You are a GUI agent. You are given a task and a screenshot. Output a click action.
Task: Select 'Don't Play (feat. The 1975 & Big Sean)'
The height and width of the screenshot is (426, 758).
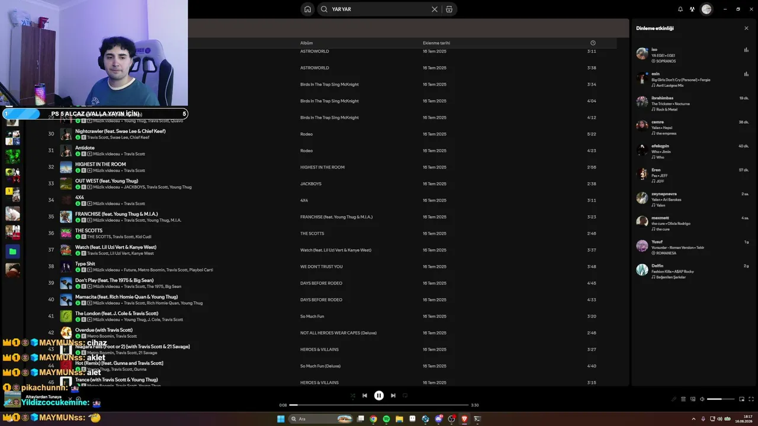(x=114, y=280)
